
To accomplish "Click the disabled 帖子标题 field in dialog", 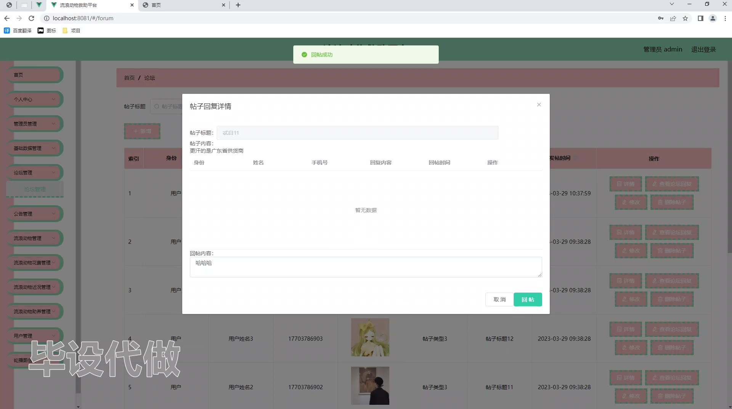I will click(x=357, y=133).
